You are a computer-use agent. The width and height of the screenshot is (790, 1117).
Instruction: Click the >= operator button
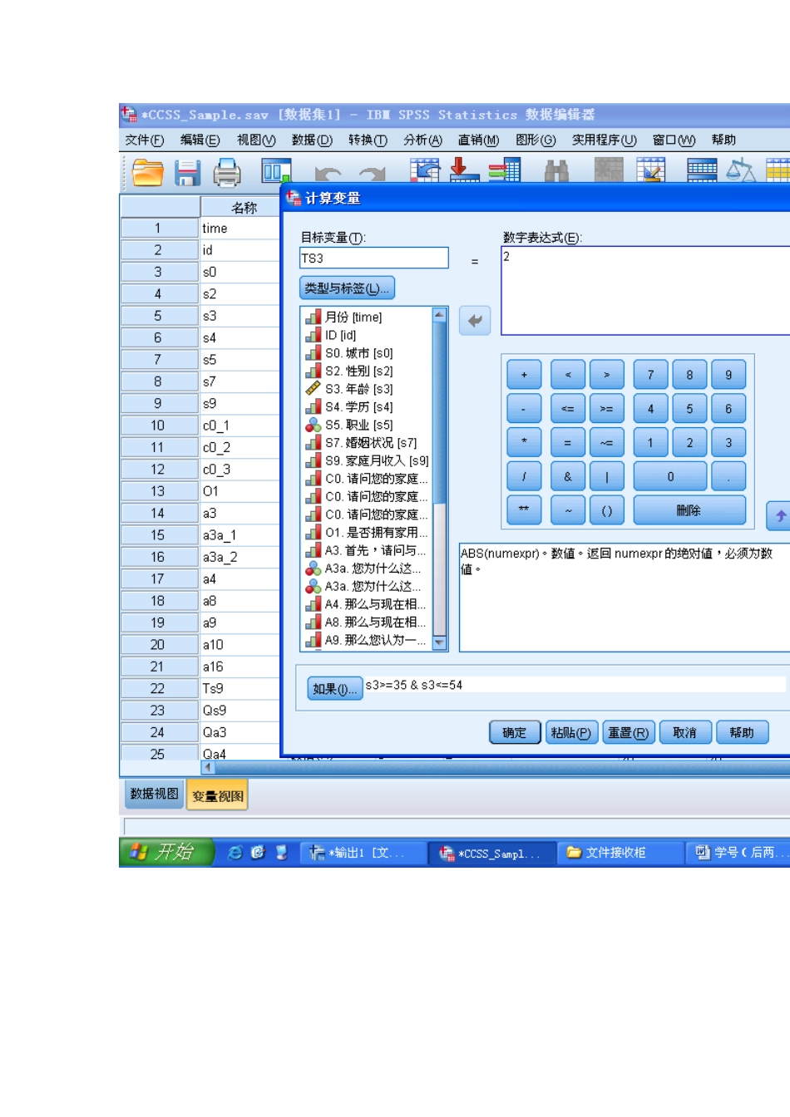click(x=607, y=409)
